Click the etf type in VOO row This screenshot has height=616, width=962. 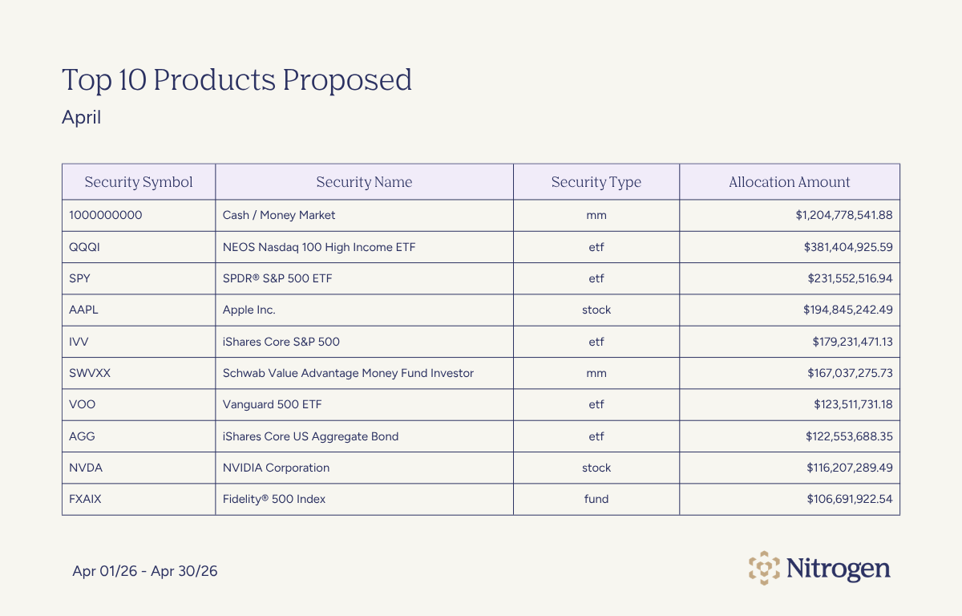point(596,404)
